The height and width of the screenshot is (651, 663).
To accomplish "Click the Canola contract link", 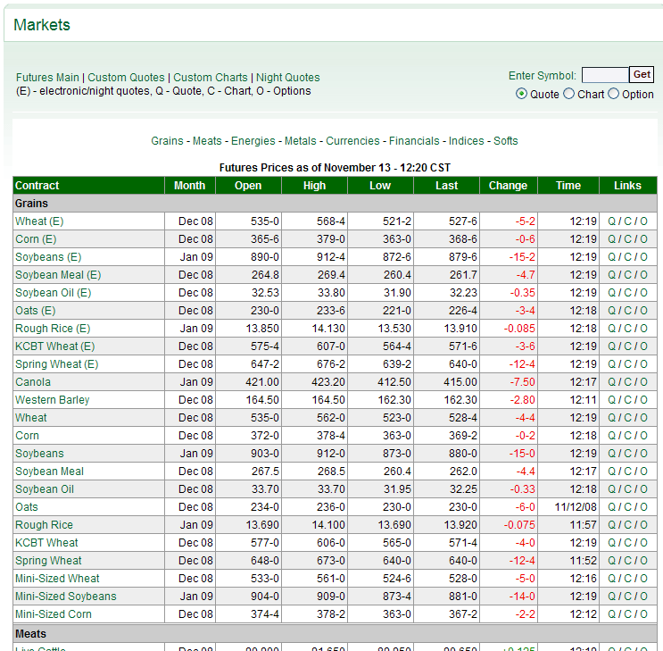I will point(33,381).
